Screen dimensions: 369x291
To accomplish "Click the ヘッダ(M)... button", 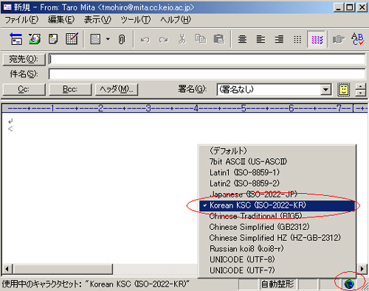I will [x=117, y=89].
